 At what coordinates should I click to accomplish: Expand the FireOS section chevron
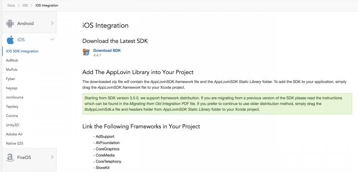click(x=52, y=157)
